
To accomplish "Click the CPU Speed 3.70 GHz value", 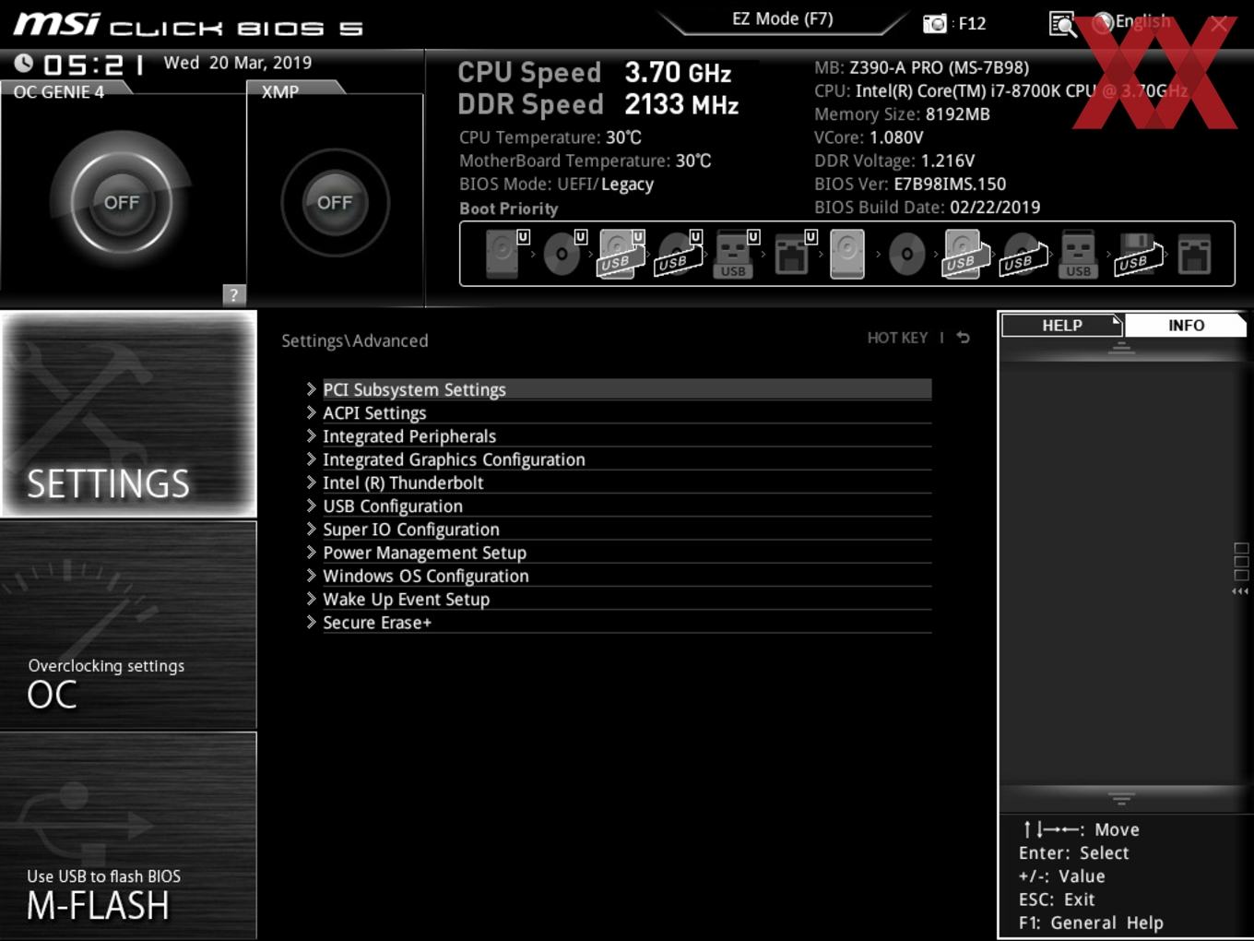I will 678,73.
